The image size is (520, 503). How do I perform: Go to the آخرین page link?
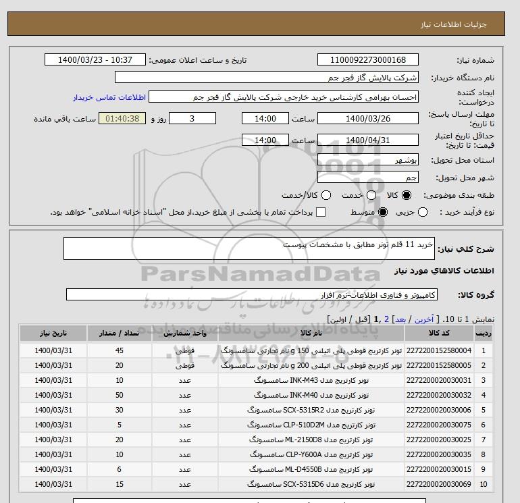(424, 319)
